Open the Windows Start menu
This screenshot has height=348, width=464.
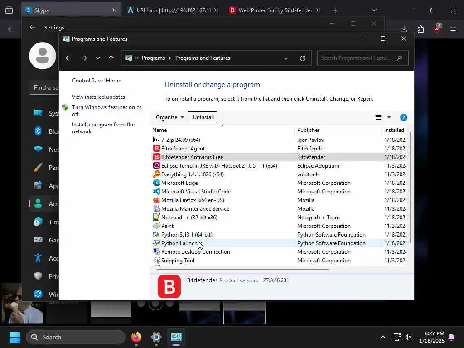(14, 337)
